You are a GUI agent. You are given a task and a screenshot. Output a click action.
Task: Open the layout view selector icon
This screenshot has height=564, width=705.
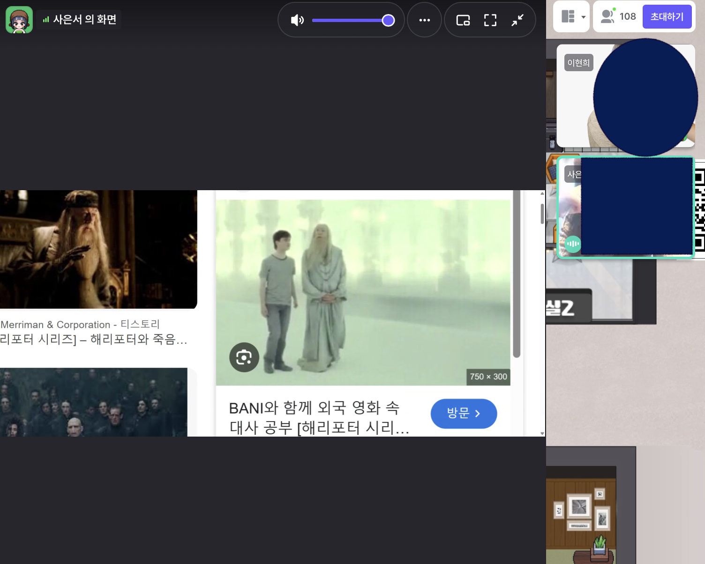pos(568,16)
